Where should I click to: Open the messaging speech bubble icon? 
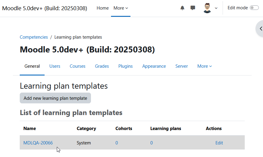click(x=193, y=8)
